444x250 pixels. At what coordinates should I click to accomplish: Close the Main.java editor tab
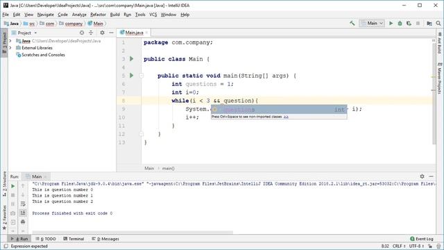point(146,33)
